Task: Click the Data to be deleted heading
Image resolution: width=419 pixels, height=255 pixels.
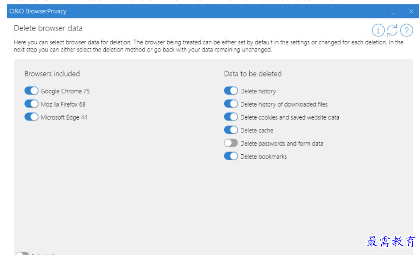Action: (x=252, y=74)
